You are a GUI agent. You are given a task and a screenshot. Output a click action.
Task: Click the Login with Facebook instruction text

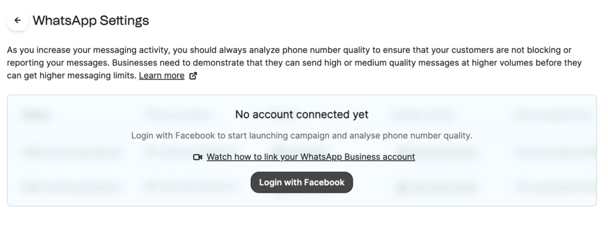(x=302, y=136)
